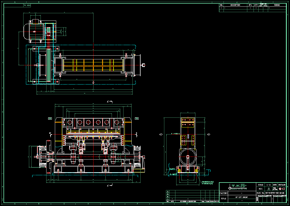This screenshot has height=206, width=290.
Task: Click the section marker A' above front view
Action: tap(109, 102)
